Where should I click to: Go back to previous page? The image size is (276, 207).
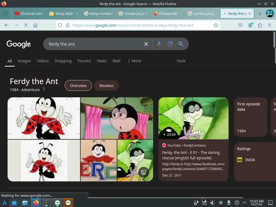click(x=6, y=25)
